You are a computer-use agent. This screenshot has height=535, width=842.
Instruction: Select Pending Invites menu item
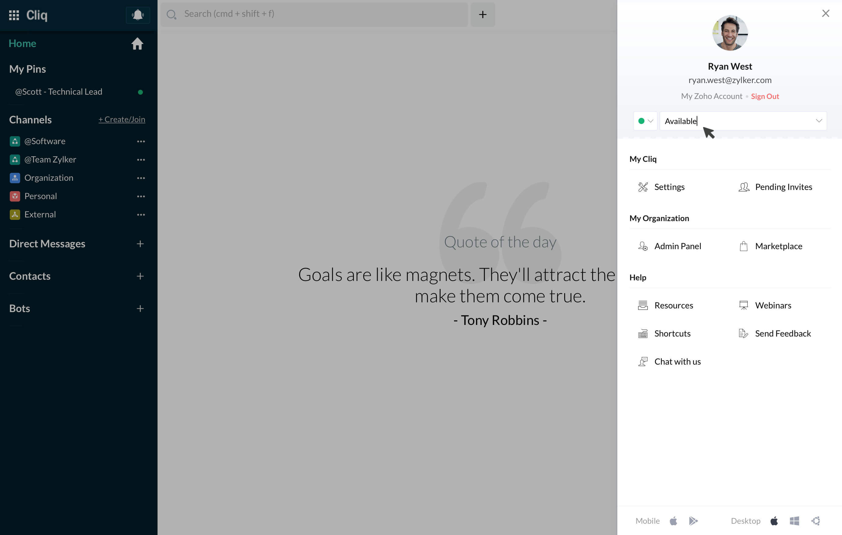(x=783, y=187)
